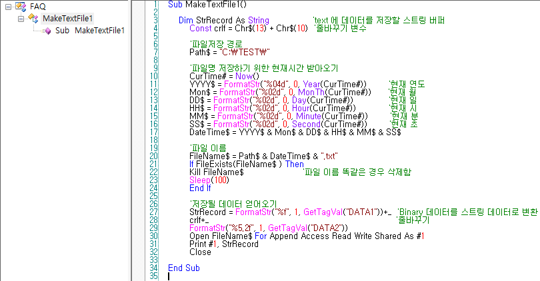540x281 pixels.
Task: Click the 'Binary 데이터를 스트링 데이터로 변환 comment
Action: [468, 212]
